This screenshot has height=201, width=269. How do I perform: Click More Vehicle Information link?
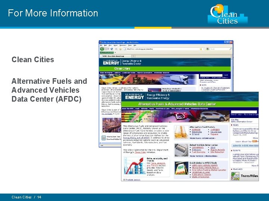coord(204,156)
